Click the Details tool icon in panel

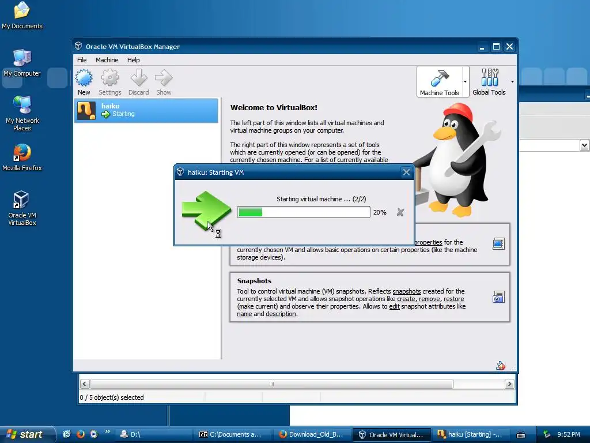[498, 244]
